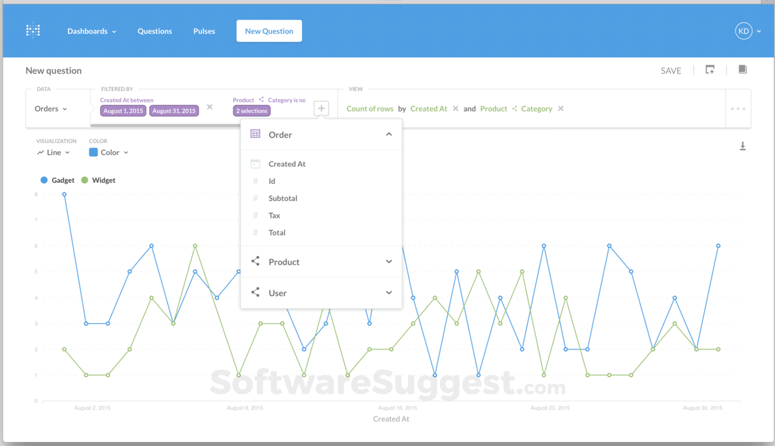Remove Product Category grouping
The image size is (775, 446).
(x=561, y=109)
